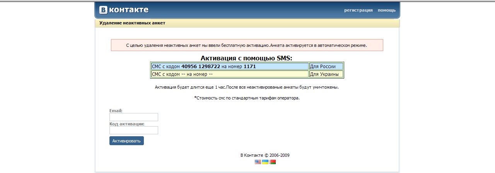Click the '*Стоимость смс' tariff note
This screenshot has height=173, width=495.
tap(247, 98)
